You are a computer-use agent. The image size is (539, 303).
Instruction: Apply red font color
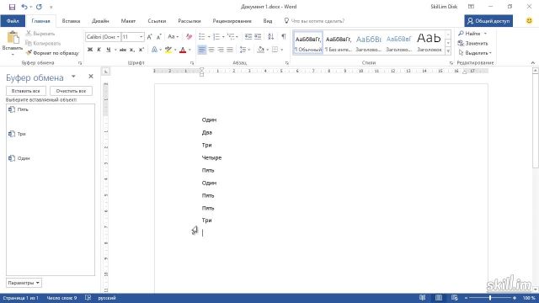pos(183,50)
